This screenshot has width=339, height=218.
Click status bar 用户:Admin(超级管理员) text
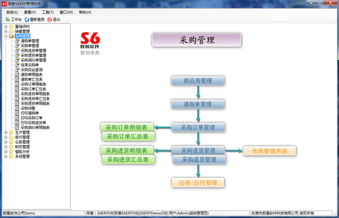click(x=189, y=213)
